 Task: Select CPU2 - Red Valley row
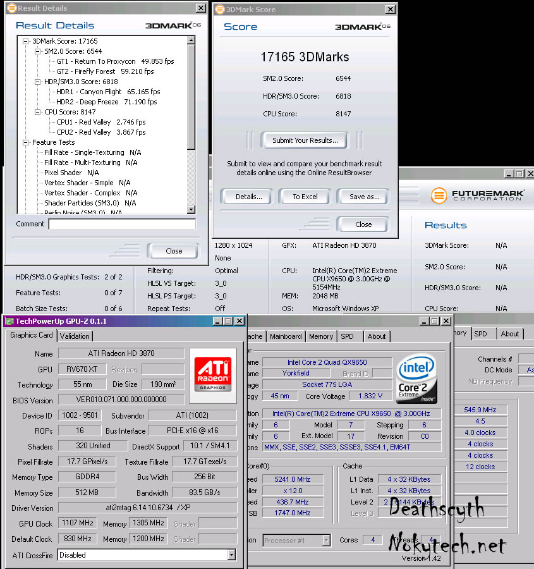[101, 133]
